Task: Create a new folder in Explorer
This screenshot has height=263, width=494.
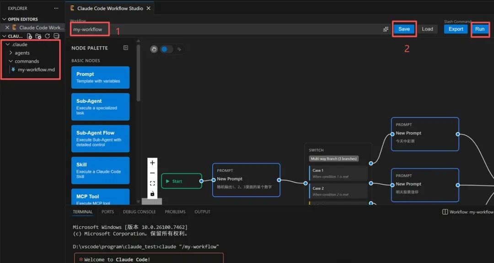Action: click(38, 36)
